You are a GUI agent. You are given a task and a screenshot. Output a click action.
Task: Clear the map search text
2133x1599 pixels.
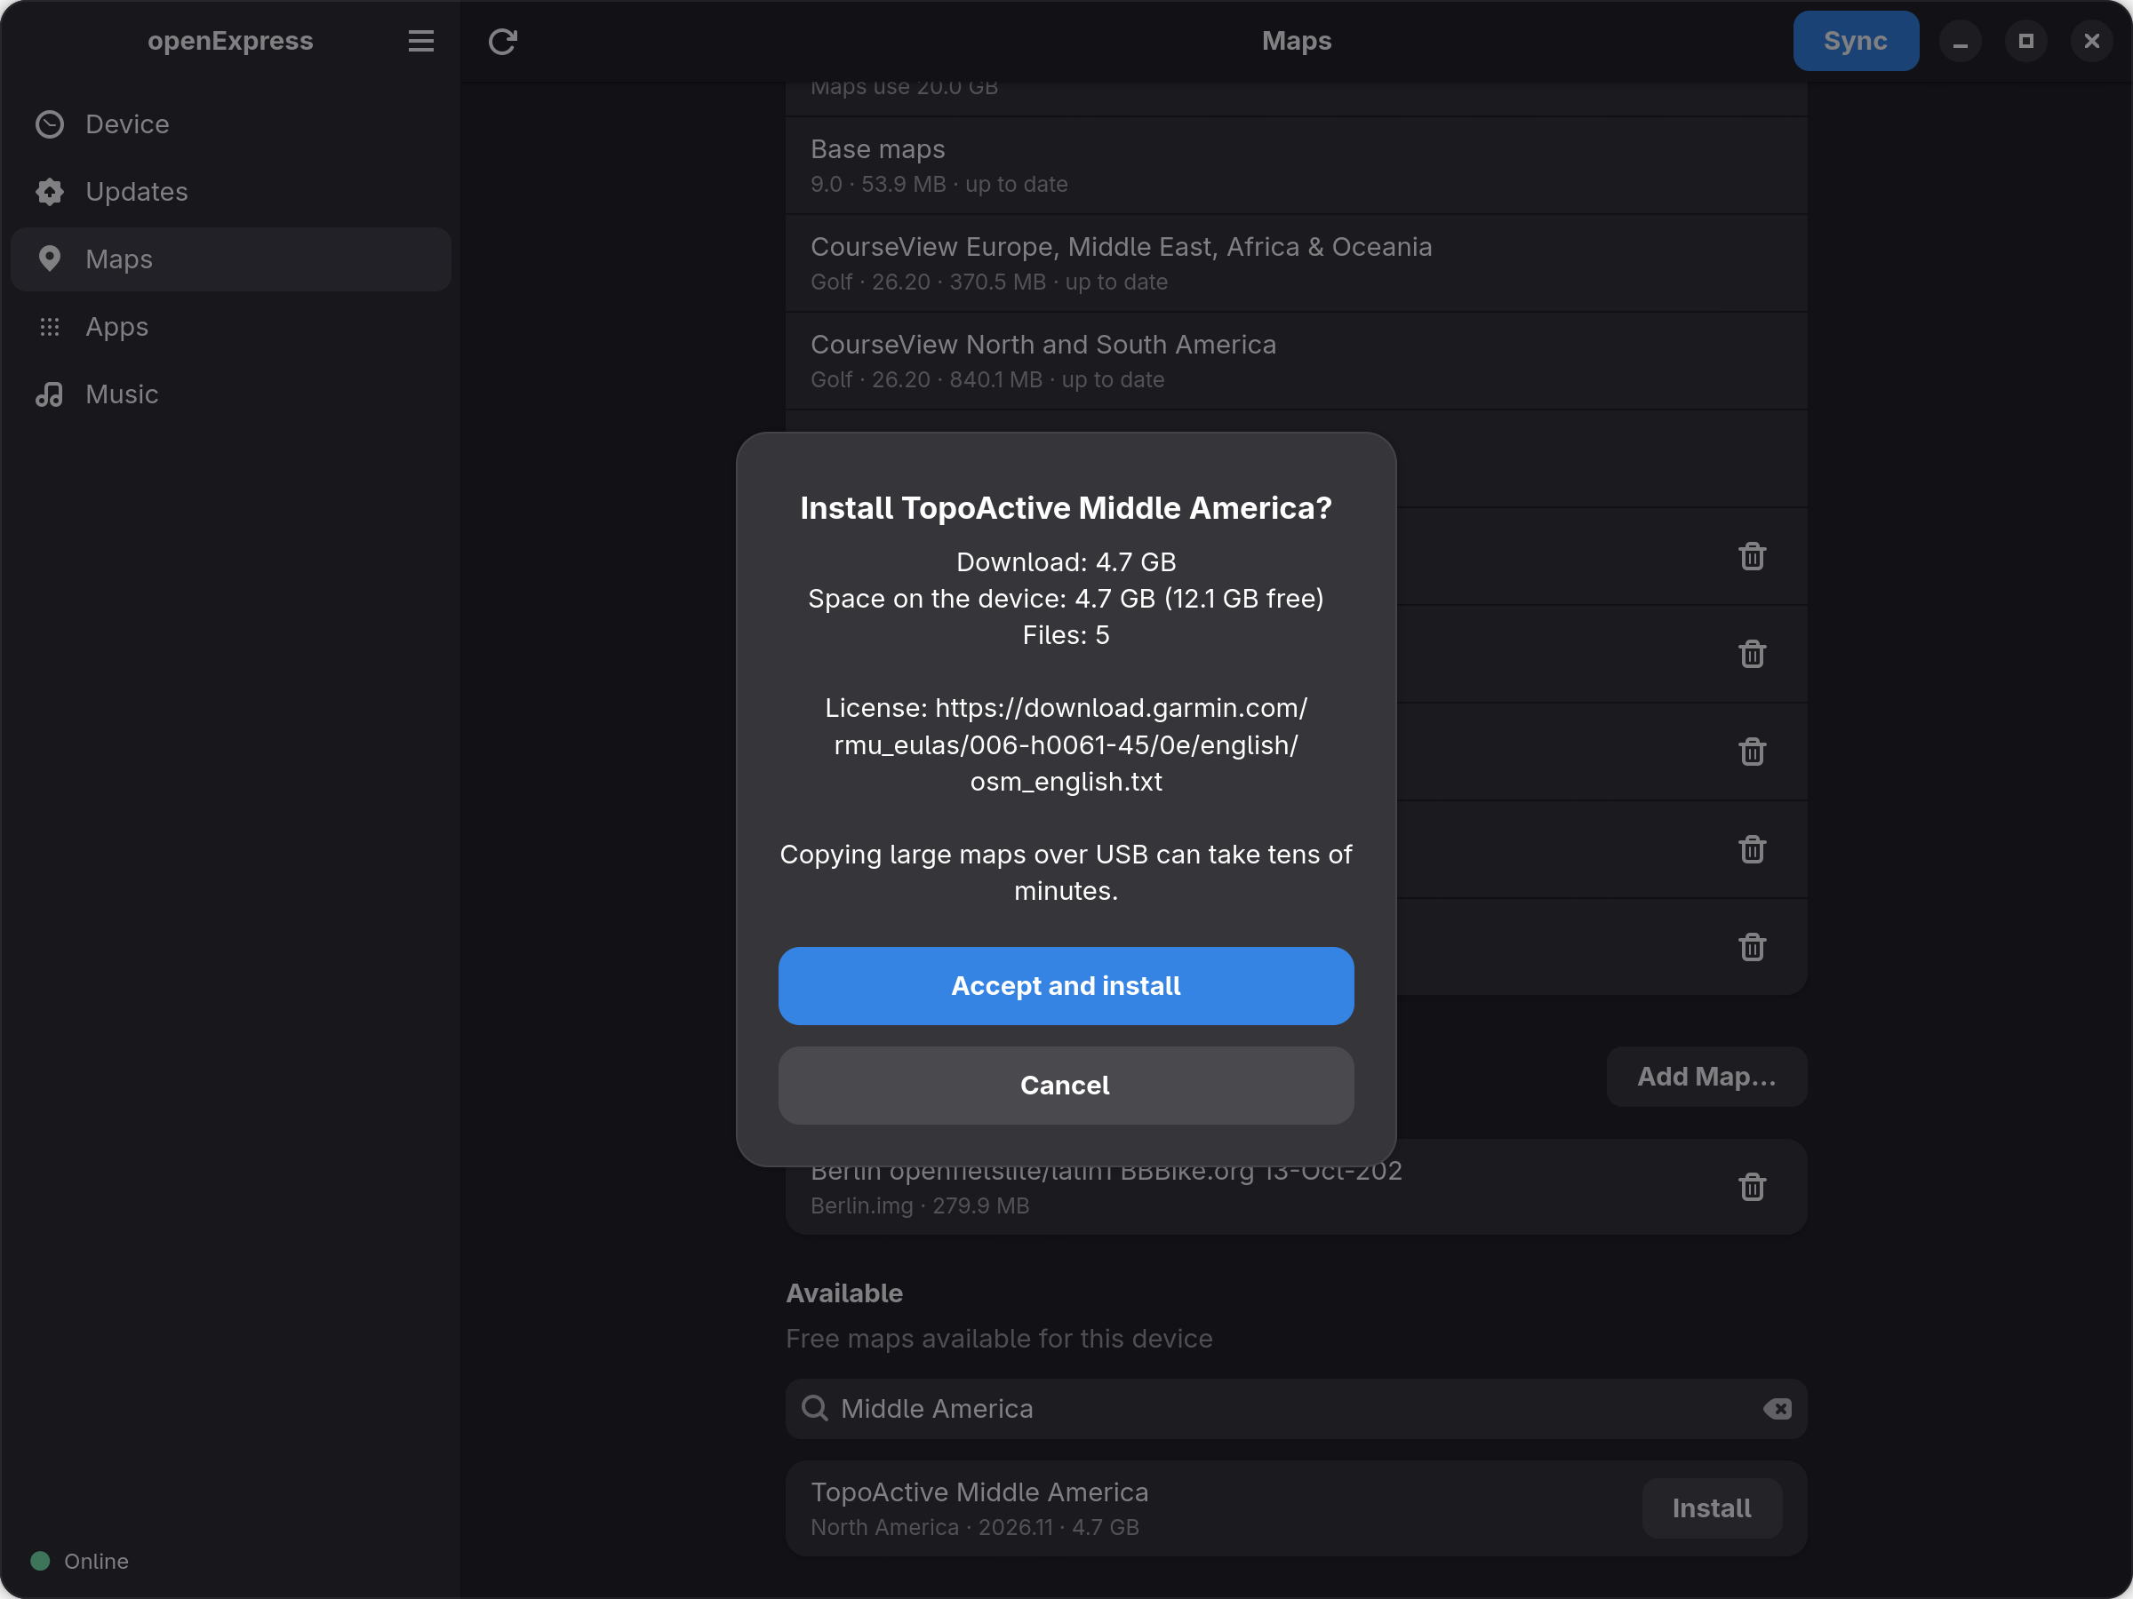[x=1777, y=1408]
